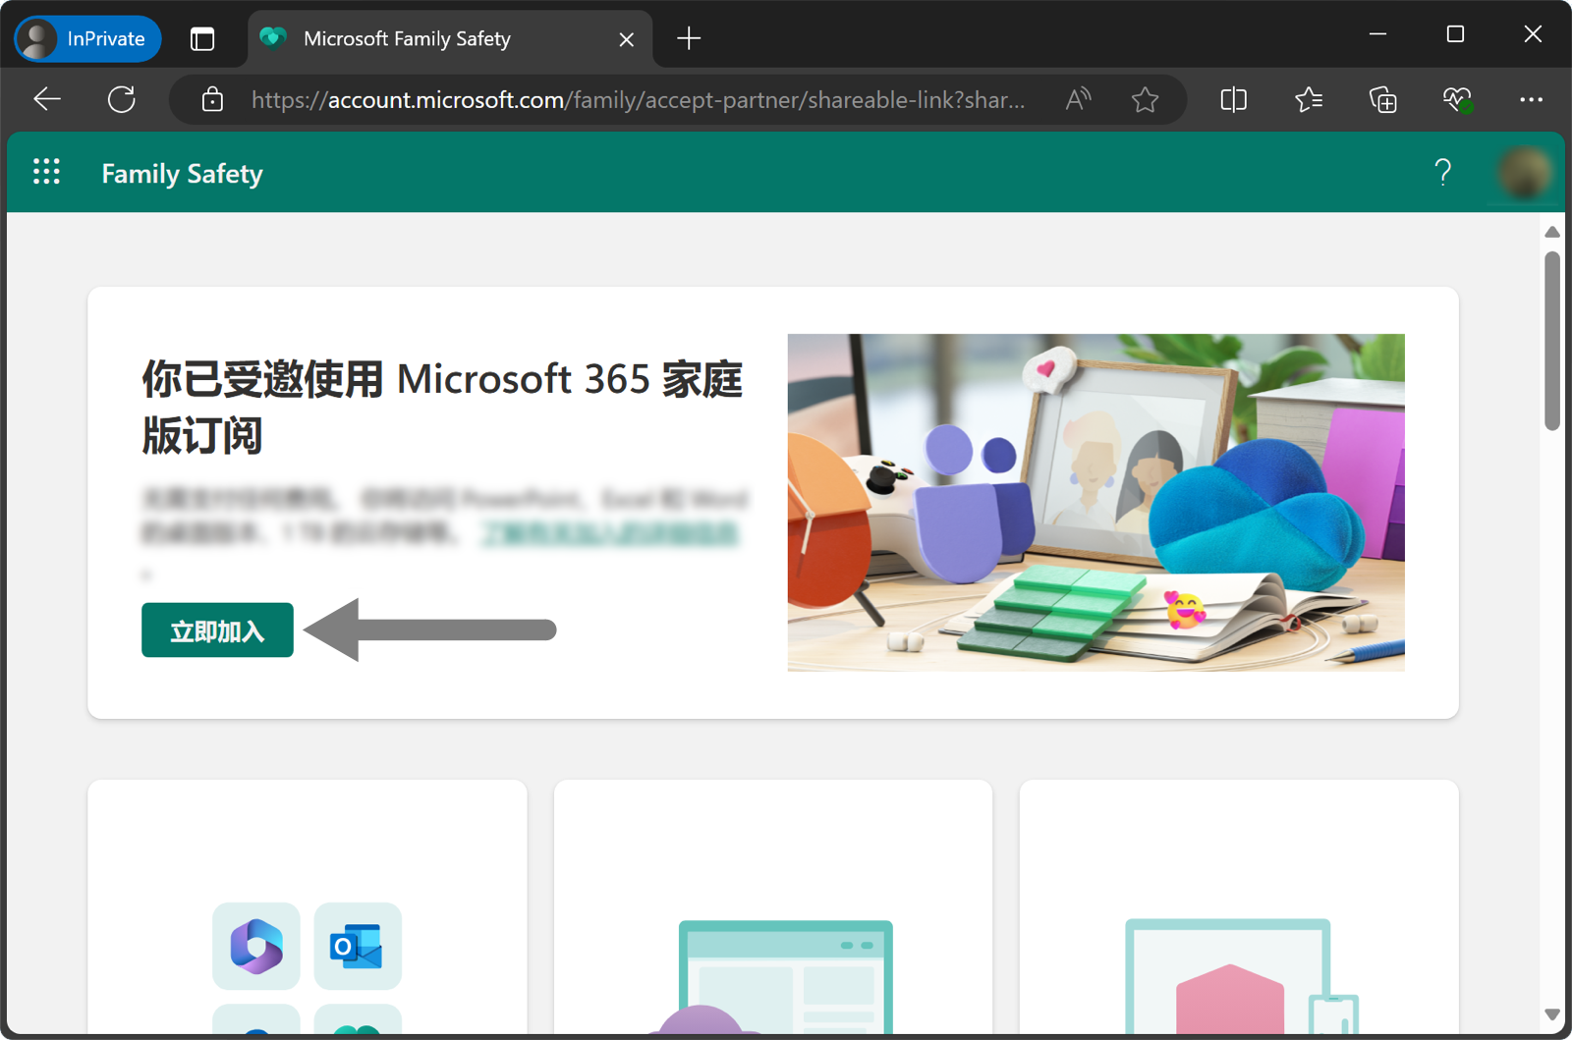This screenshot has height=1040, width=1572.
Task: Open the tab actions menu icon
Action: [x=202, y=39]
